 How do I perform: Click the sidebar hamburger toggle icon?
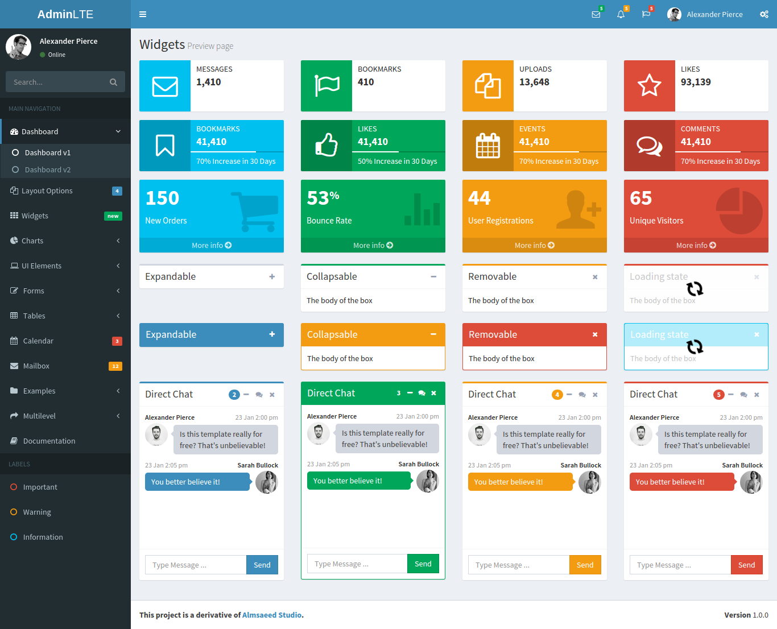tap(143, 14)
